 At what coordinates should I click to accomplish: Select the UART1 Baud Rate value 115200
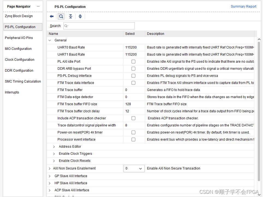point(131,54)
